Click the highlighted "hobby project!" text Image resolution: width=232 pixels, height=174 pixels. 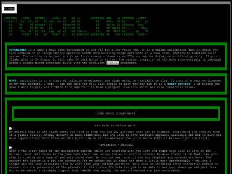click(179, 84)
